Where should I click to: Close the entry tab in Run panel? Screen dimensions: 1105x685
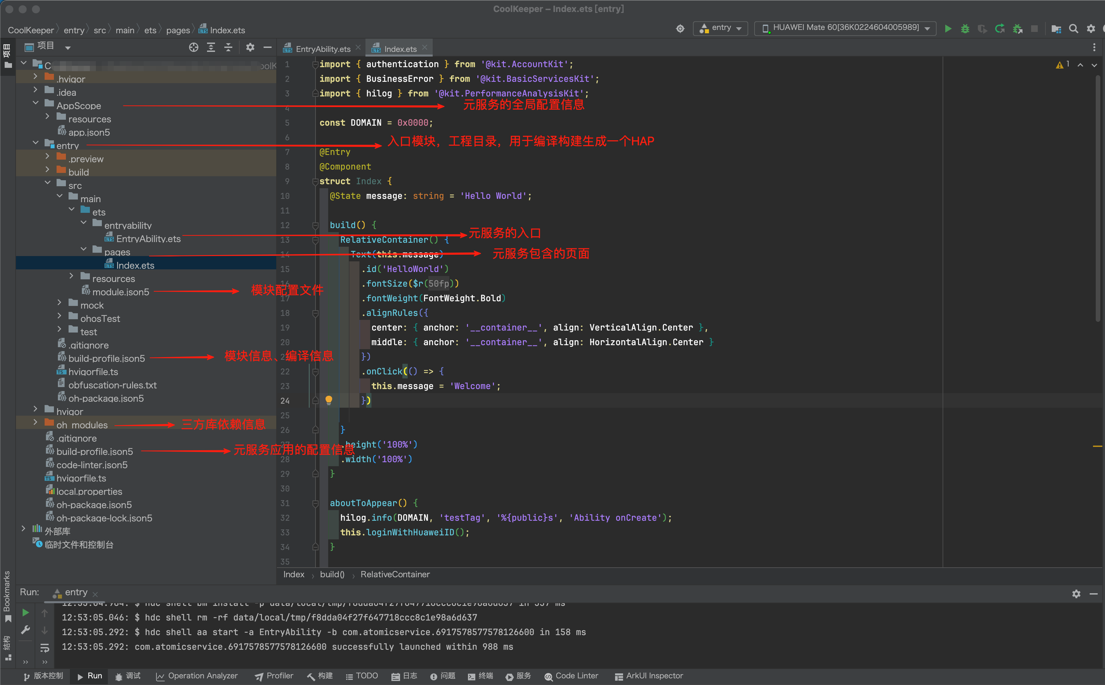coord(95,594)
